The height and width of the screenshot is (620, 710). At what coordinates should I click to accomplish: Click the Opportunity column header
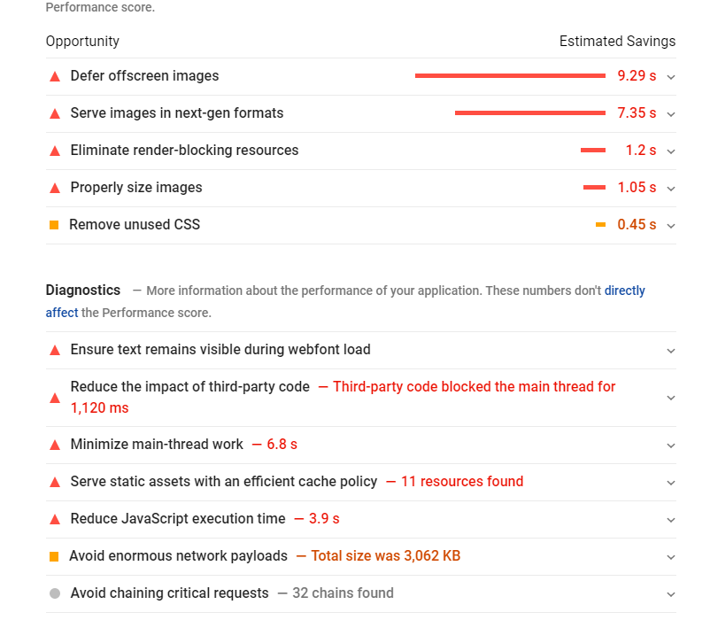coord(82,42)
